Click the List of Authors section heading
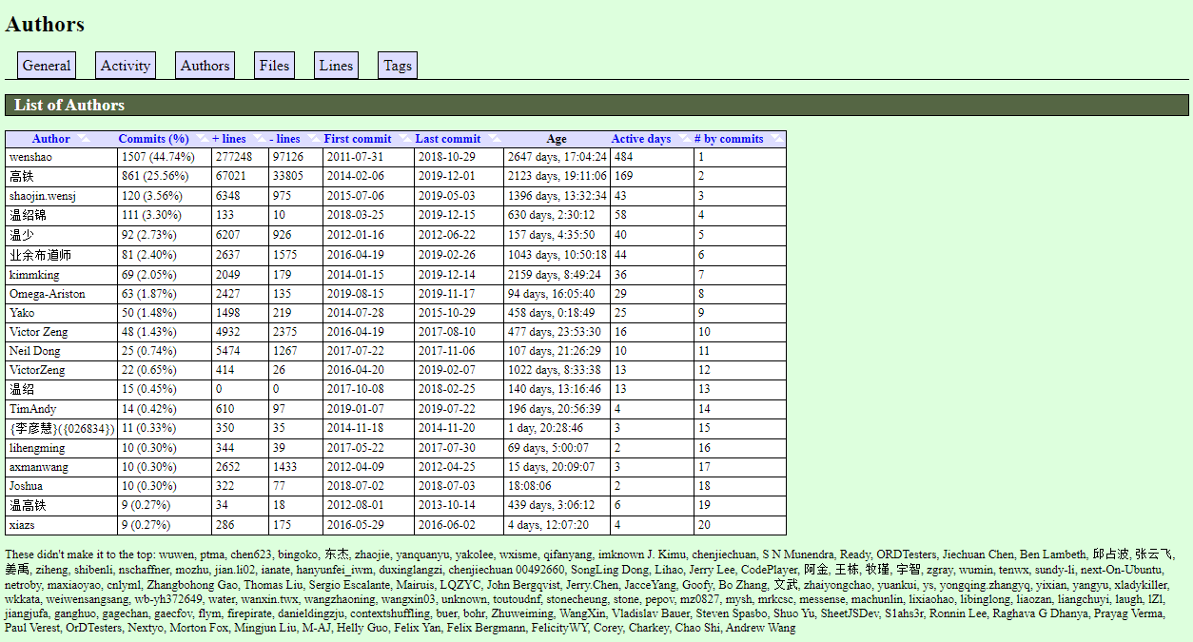The height and width of the screenshot is (642, 1193). pos(69,105)
